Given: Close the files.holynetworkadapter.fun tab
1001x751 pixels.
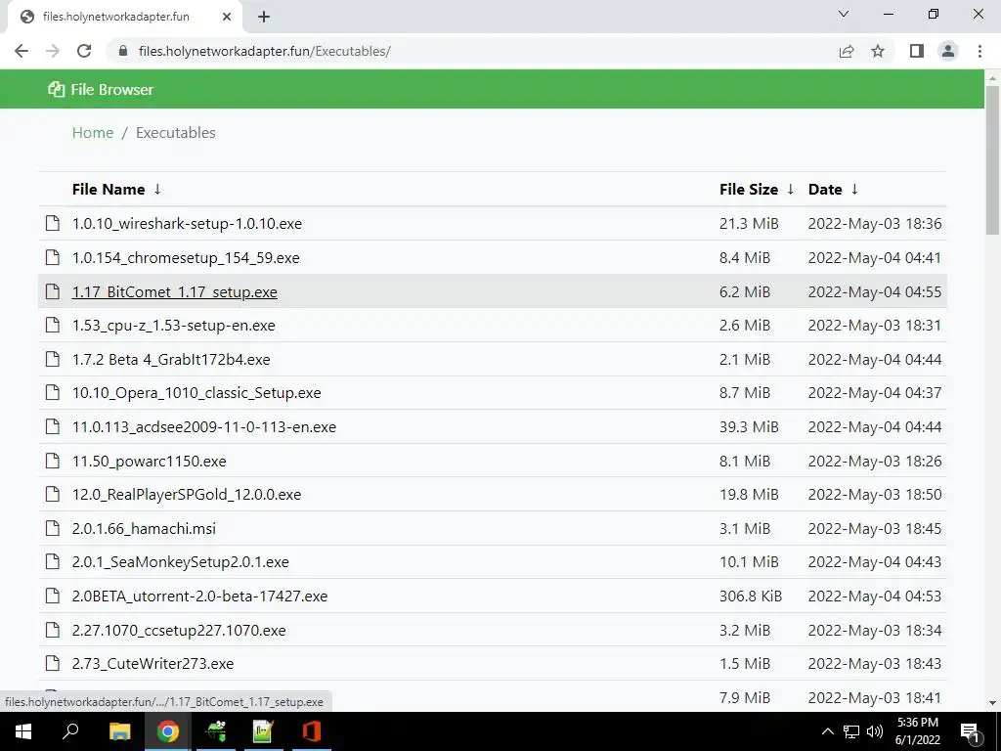Looking at the screenshot, I should (227, 17).
